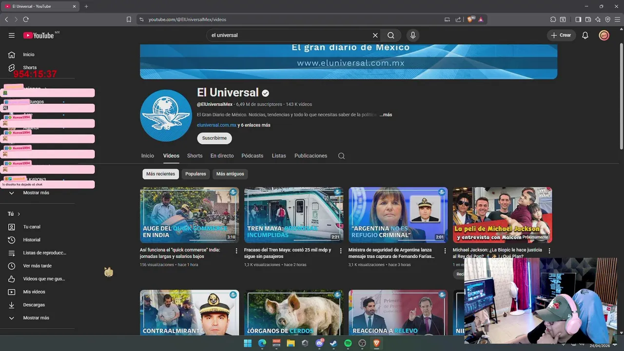
Task: Open the browser extensions puzzle icon
Action: coord(553,19)
